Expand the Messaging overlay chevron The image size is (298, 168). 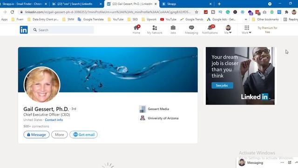point(296,162)
